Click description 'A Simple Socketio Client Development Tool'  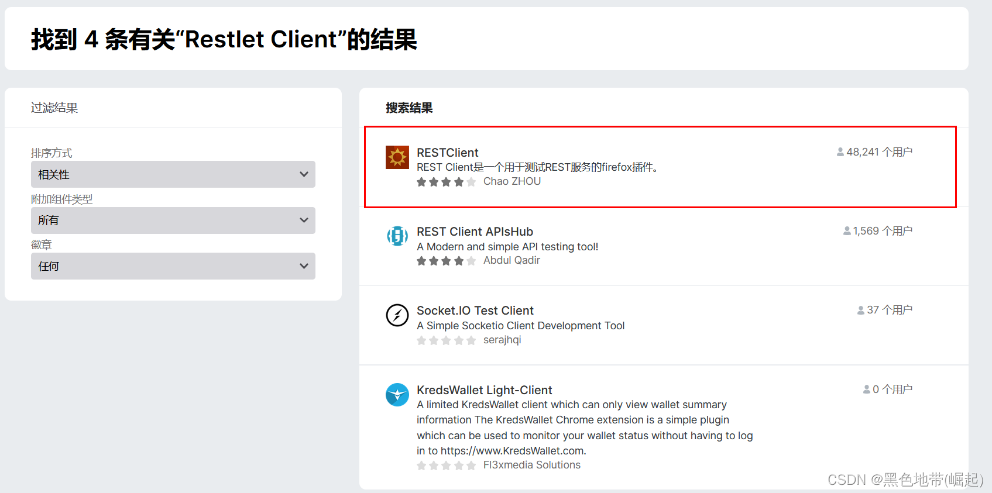521,326
